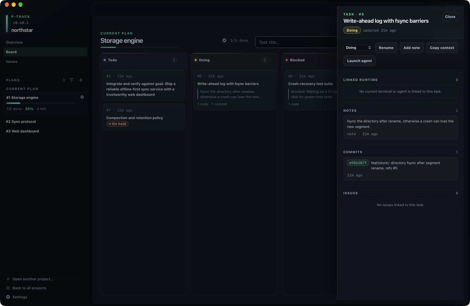Screen dimensions: 470x306
Task: Add a new plan with the plus icon
Action: (81, 80)
